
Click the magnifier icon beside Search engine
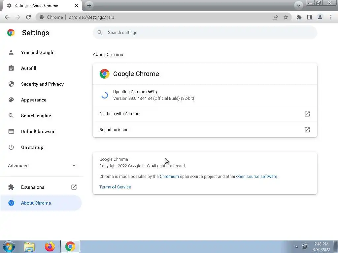click(x=11, y=116)
